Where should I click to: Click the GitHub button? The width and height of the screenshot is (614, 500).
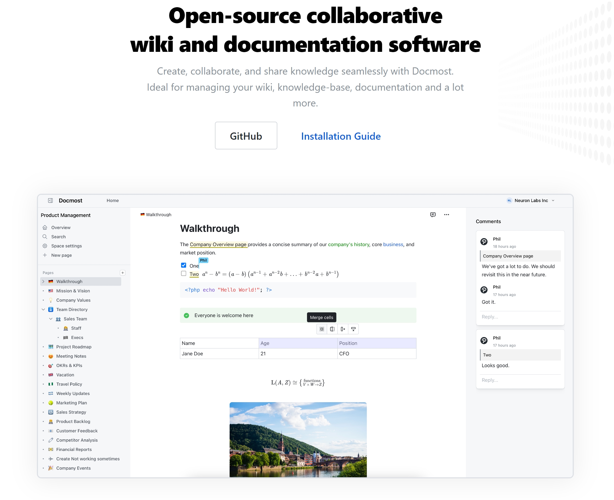(x=246, y=136)
